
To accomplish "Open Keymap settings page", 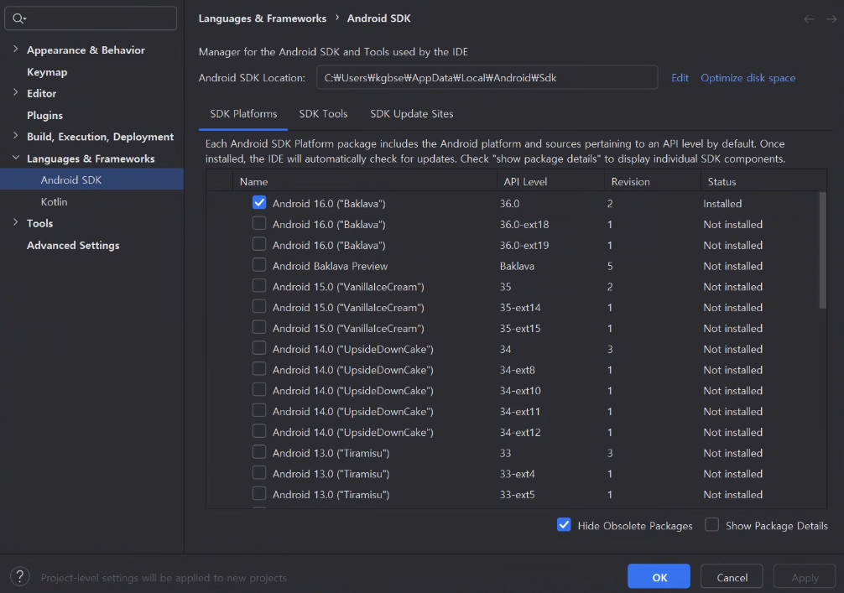I will [x=47, y=72].
